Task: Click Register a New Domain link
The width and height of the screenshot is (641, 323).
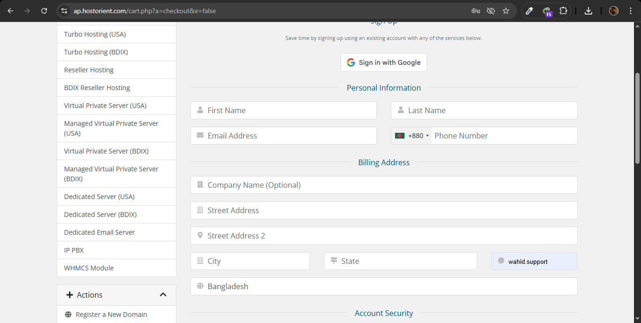Action: pos(111,315)
